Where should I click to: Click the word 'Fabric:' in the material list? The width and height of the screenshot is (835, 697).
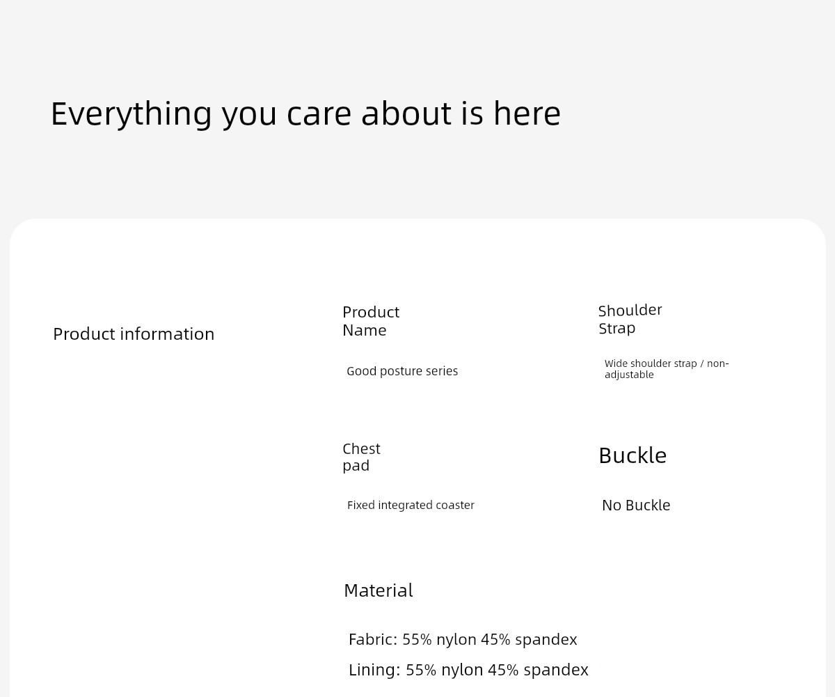tap(373, 639)
